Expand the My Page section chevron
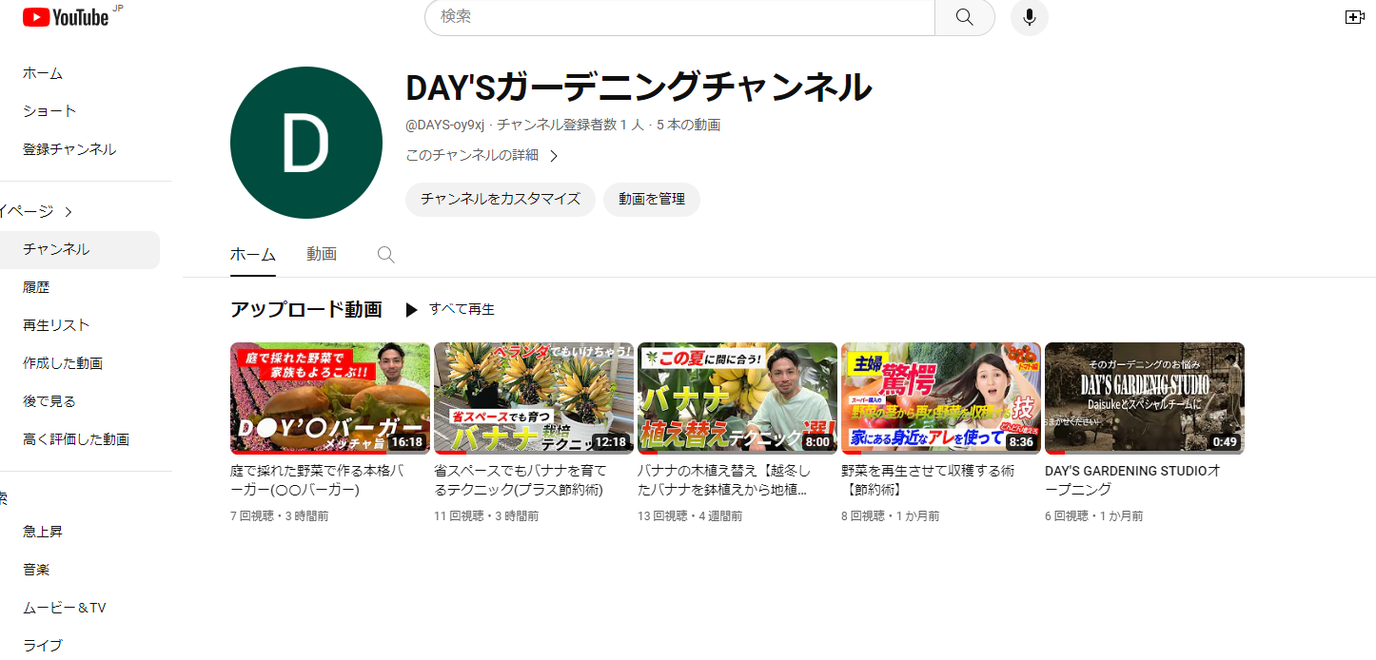 tap(69, 211)
